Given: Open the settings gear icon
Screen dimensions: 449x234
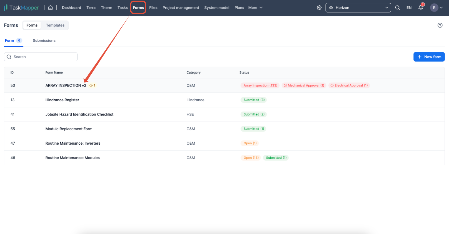Looking at the screenshot, I should tap(319, 8).
